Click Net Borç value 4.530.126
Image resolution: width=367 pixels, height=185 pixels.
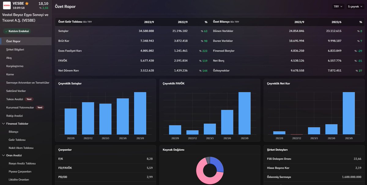pyautogui.click(x=297, y=61)
